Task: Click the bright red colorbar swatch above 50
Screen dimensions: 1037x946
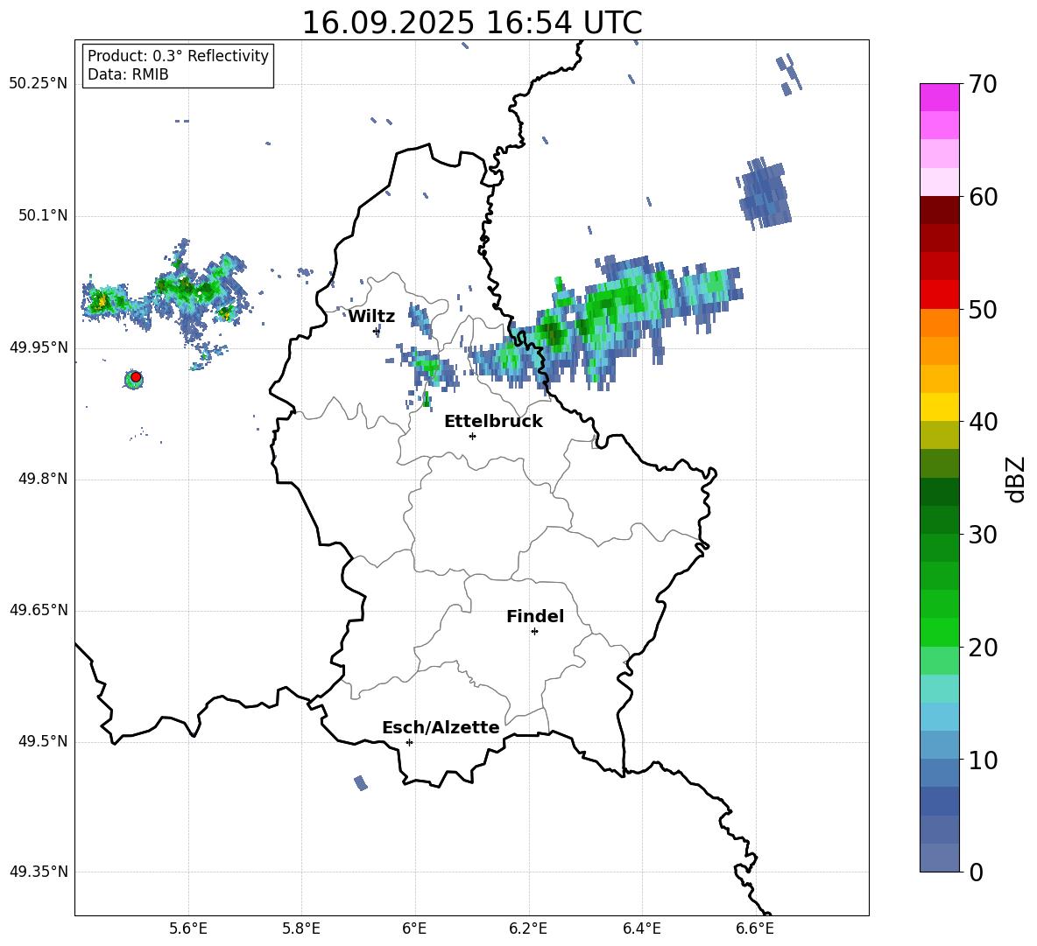Action: coord(939,295)
